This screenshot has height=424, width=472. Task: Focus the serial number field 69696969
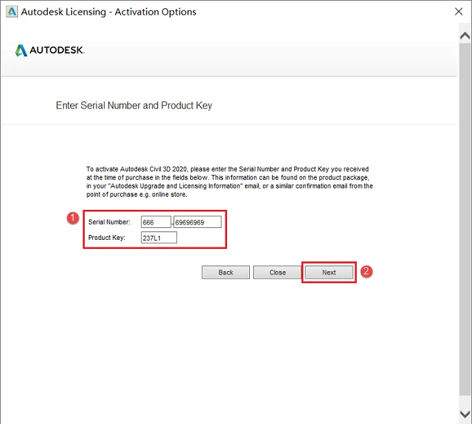click(197, 222)
